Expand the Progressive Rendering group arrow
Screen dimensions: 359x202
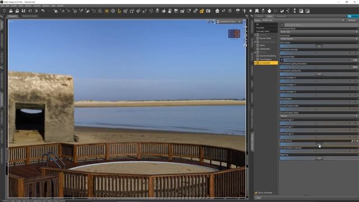coord(255,42)
